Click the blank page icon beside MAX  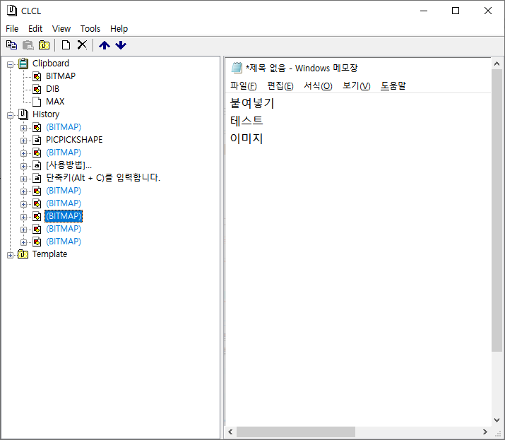click(37, 102)
